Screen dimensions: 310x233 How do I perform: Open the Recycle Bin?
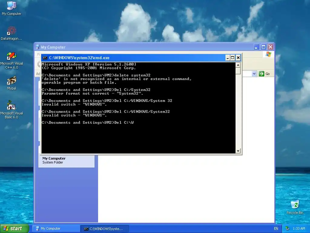coord(295,207)
